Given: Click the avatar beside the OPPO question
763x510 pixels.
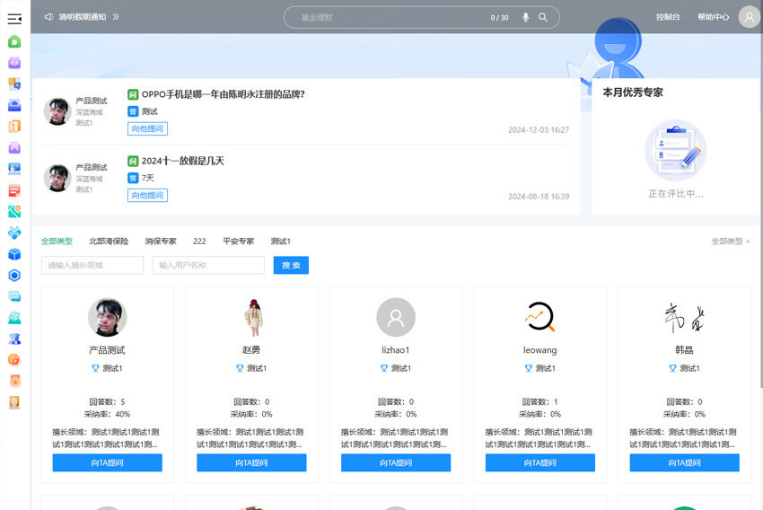Looking at the screenshot, I should tap(57, 111).
